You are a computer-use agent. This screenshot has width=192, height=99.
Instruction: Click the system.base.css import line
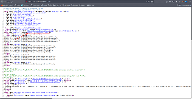(31, 37)
